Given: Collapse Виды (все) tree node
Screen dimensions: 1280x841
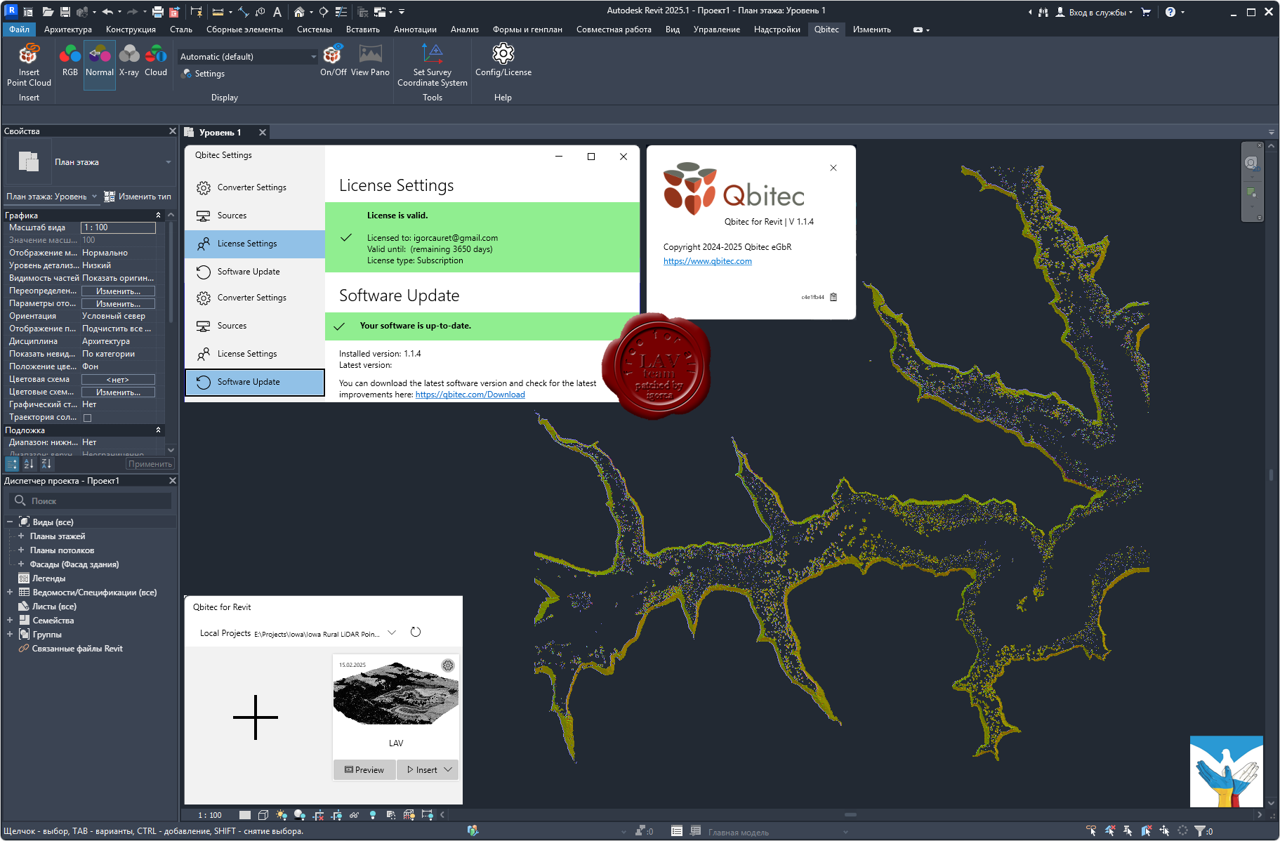Looking at the screenshot, I should [x=10, y=522].
